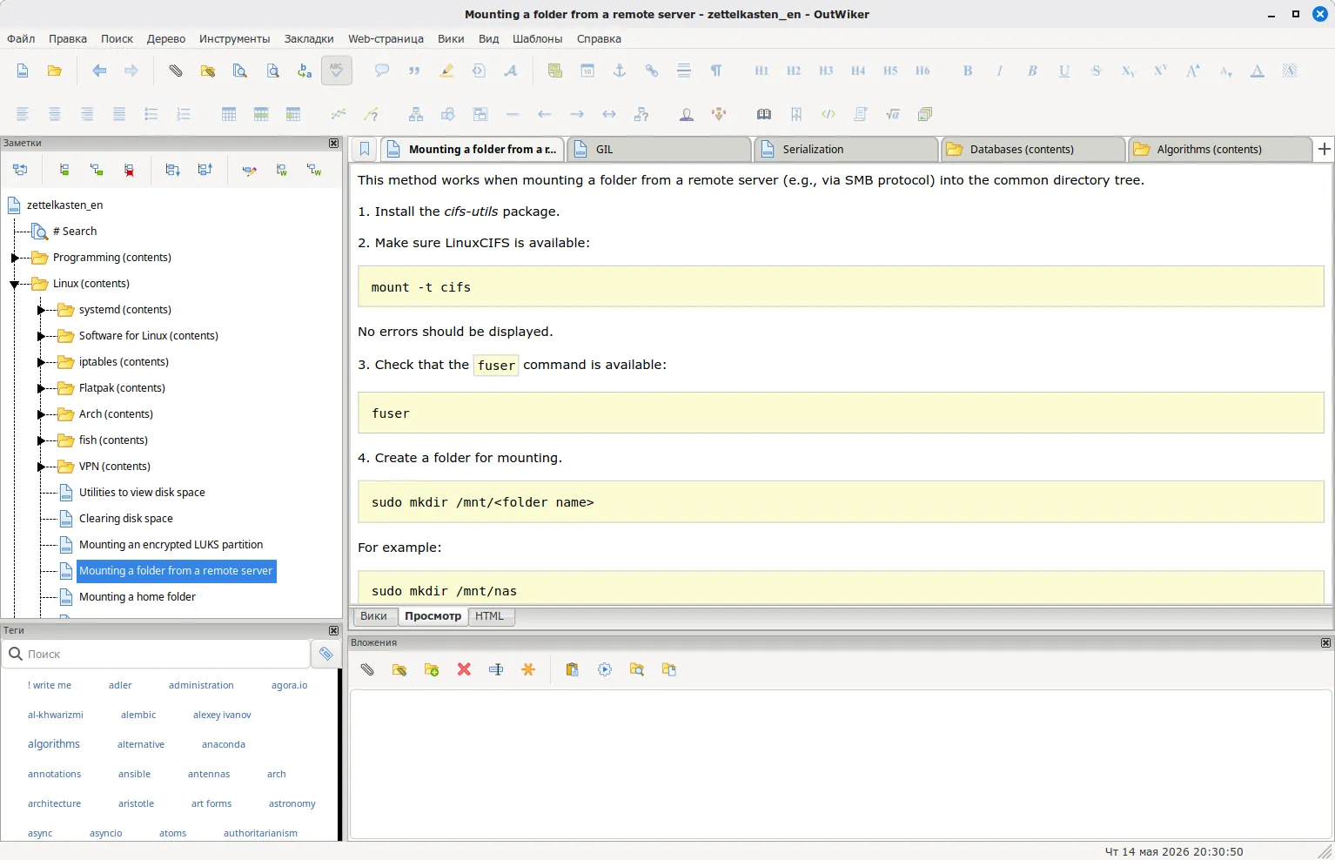This screenshot has height=860, width=1335.
Task: Click the horizontal line insert icon
Action: point(513,114)
